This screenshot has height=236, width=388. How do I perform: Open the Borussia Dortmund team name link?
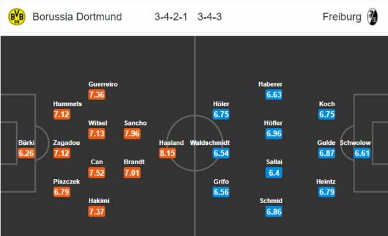(77, 17)
